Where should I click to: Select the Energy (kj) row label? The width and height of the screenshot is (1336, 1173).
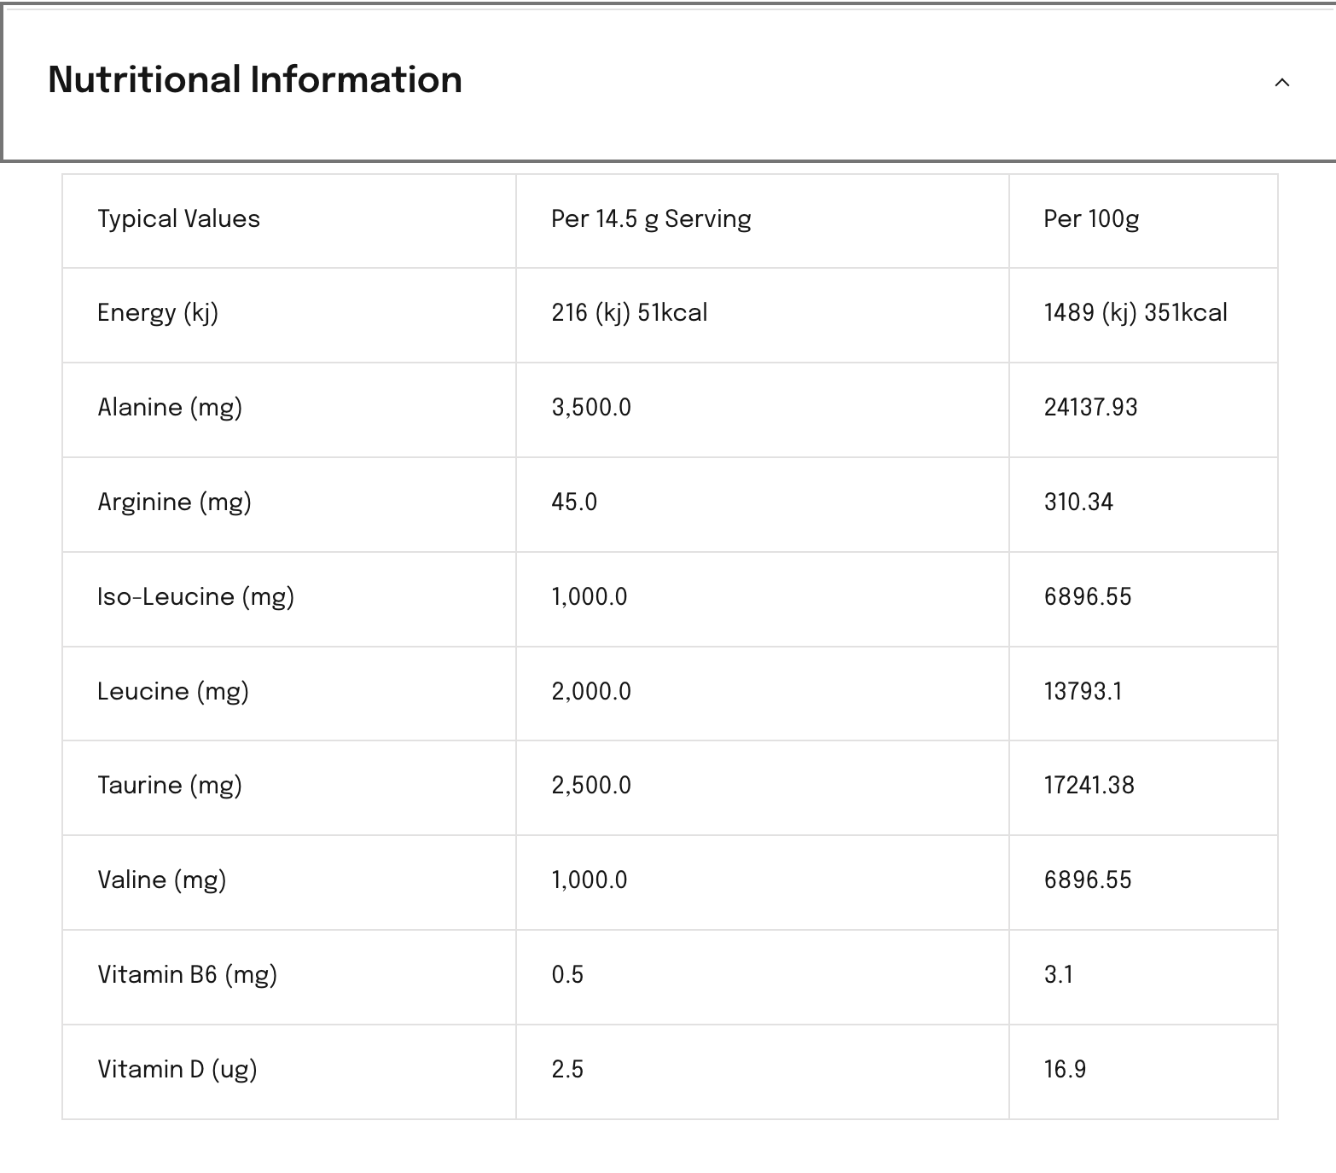point(158,313)
